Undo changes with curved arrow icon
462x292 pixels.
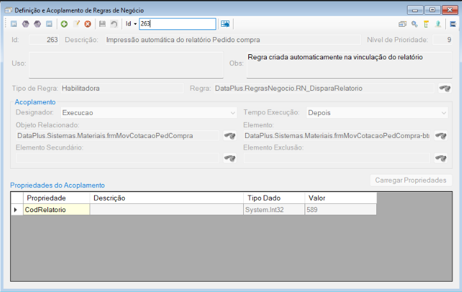[x=114, y=24]
